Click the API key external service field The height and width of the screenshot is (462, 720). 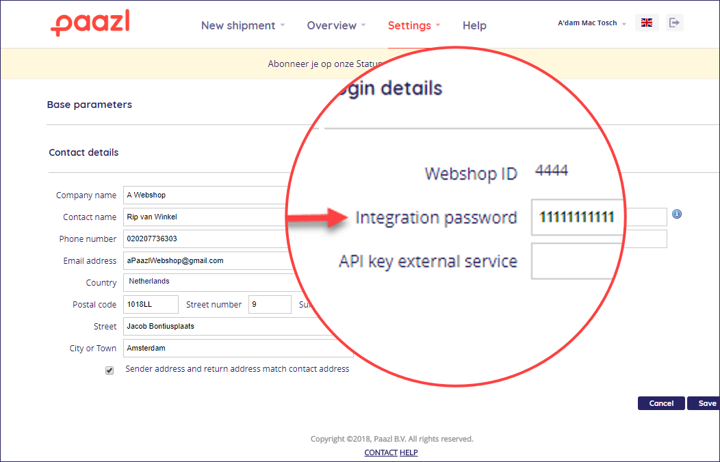[578, 261]
